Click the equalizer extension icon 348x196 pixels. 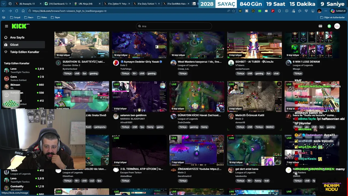coord(240,11)
